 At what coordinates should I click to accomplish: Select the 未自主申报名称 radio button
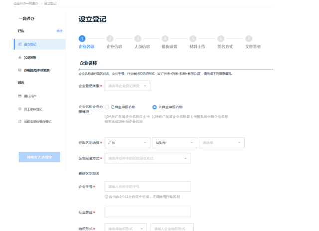154,107
